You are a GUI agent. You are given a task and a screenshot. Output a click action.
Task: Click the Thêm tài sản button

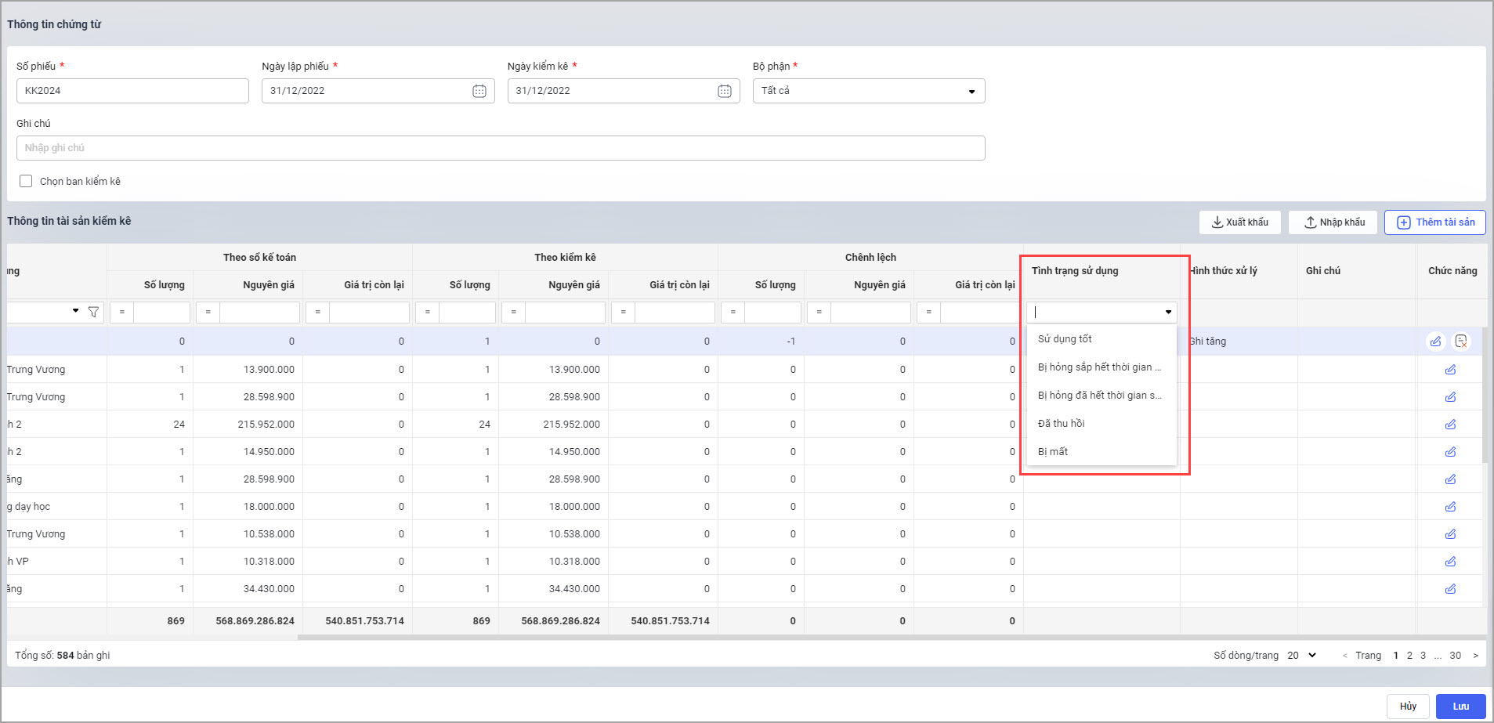coord(1434,222)
